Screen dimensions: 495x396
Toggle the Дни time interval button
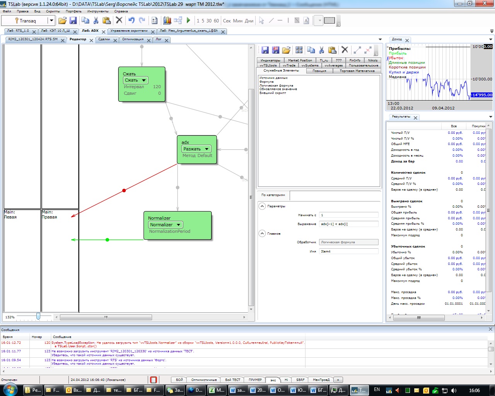(x=249, y=21)
